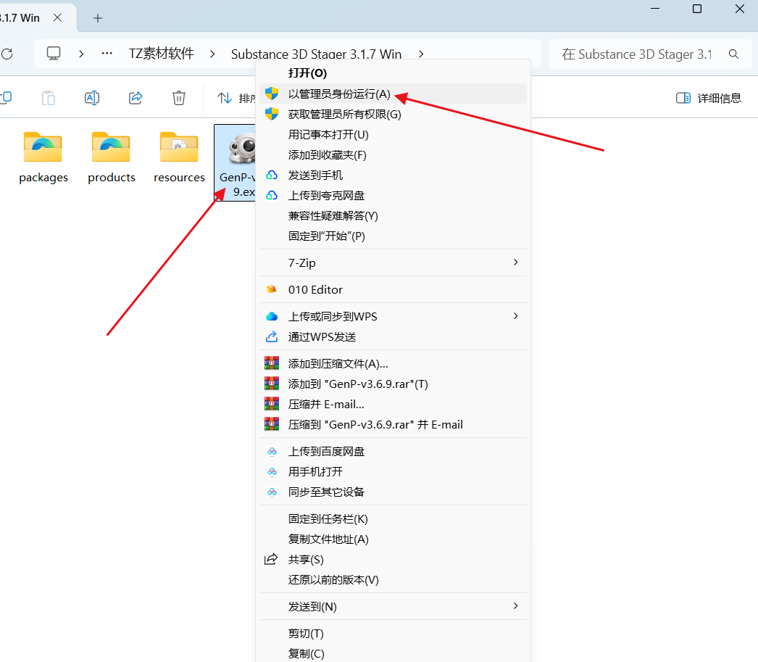Choose 添加到压缩文件(A)...
The image size is (758, 662).
[393, 364]
